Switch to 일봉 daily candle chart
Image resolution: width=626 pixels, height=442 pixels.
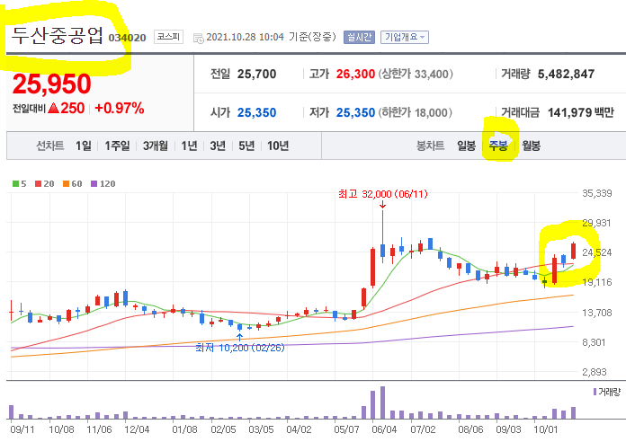tap(466, 146)
